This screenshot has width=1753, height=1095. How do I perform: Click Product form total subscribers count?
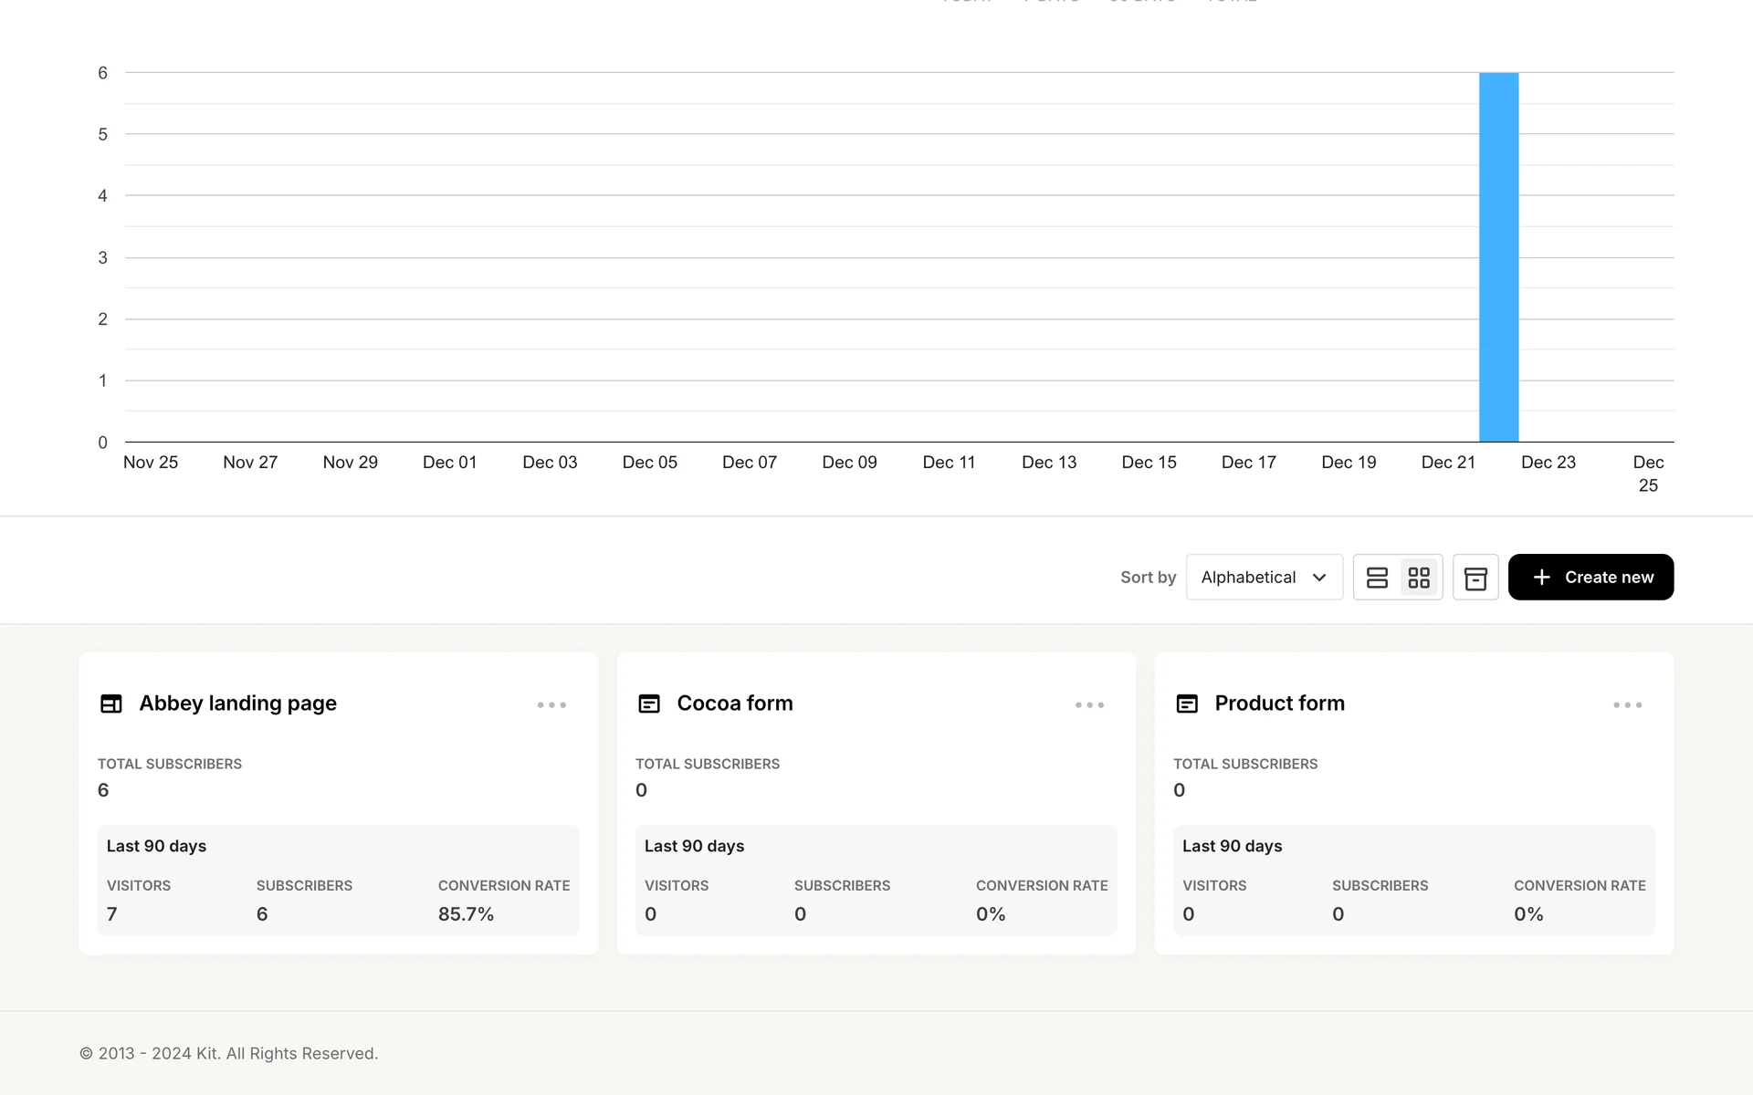(x=1179, y=790)
